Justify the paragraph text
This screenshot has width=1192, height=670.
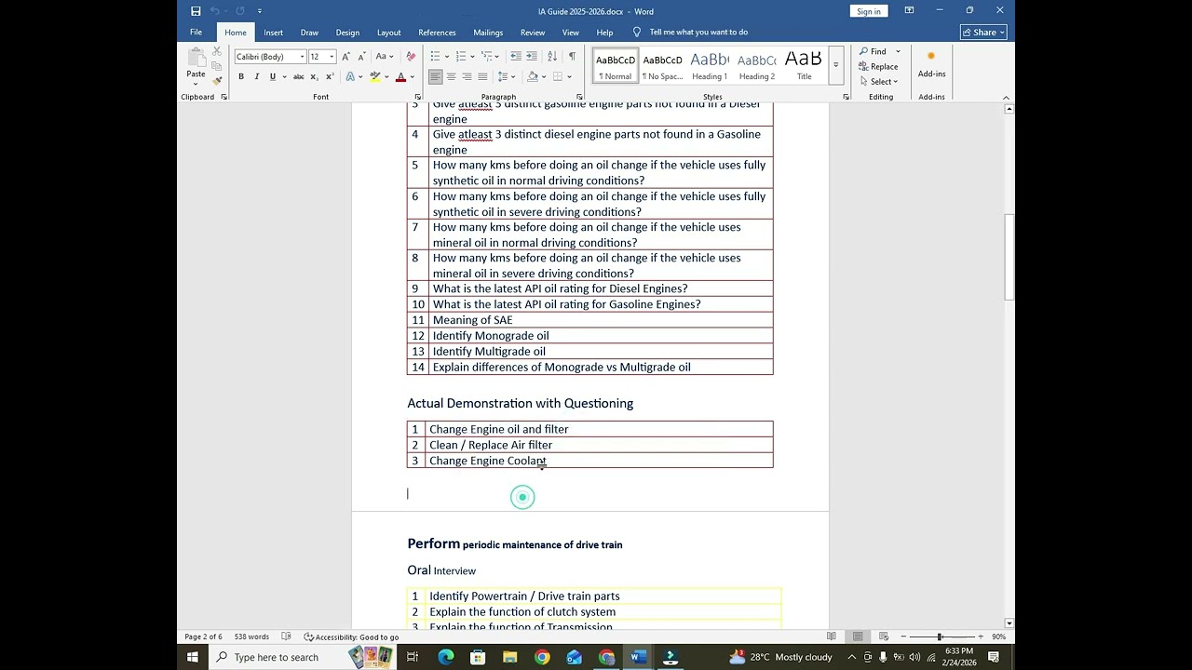pos(482,76)
